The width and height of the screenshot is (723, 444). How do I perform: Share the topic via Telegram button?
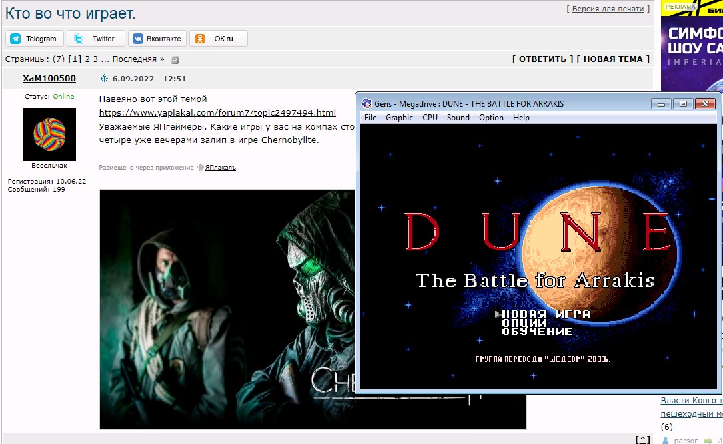point(35,38)
